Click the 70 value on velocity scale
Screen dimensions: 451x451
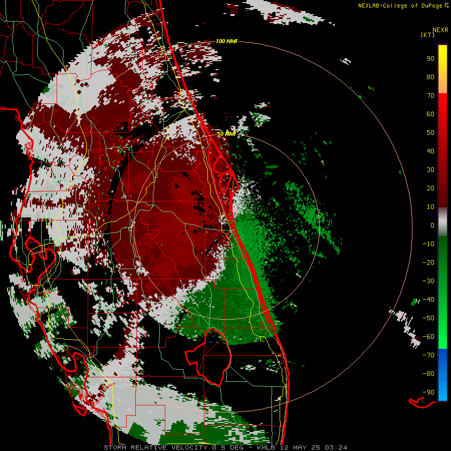[x=430, y=96]
